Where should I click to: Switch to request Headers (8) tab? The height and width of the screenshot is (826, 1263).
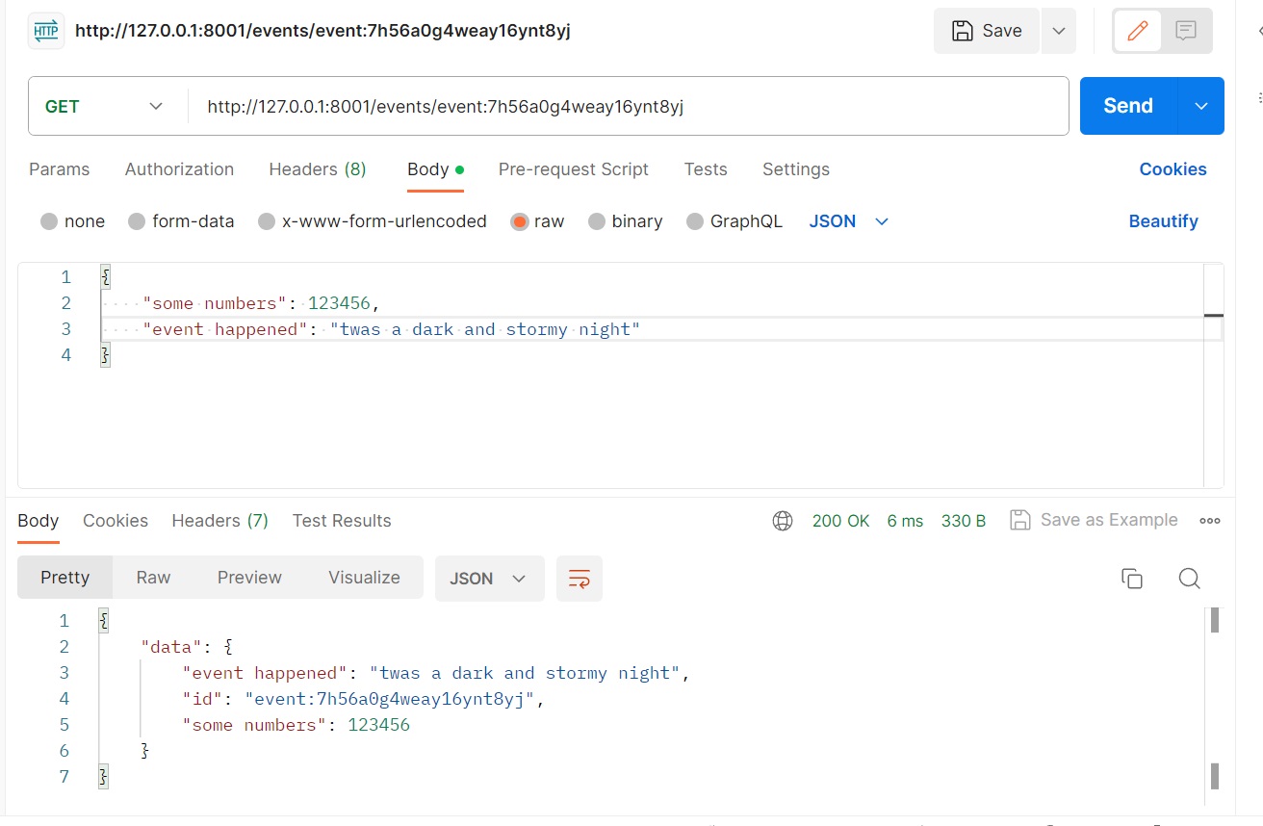pyautogui.click(x=317, y=169)
